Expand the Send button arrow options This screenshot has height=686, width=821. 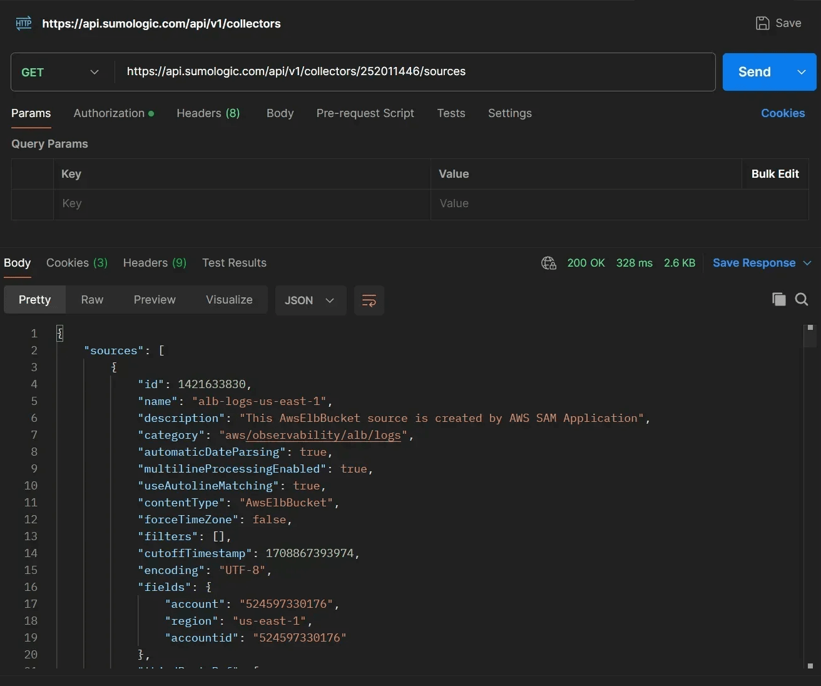pyautogui.click(x=802, y=72)
